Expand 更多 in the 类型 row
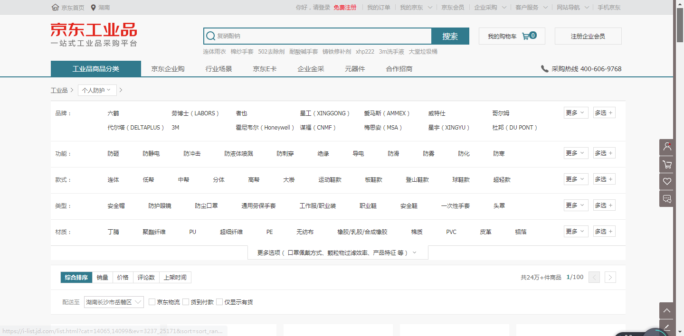The image size is (684, 336). (576, 205)
